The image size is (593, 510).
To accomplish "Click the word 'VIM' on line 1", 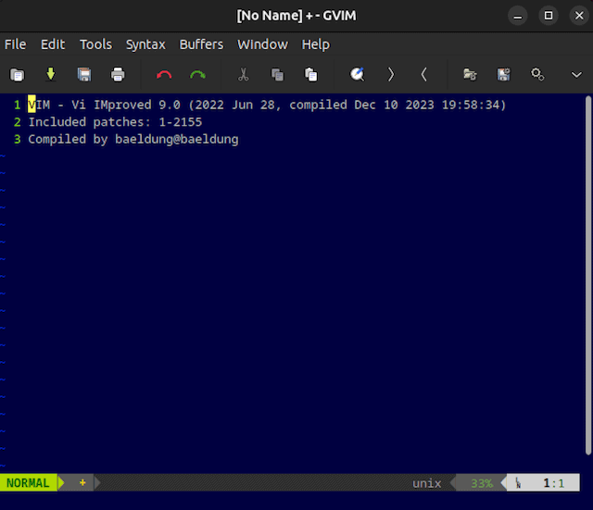I will pos(39,105).
